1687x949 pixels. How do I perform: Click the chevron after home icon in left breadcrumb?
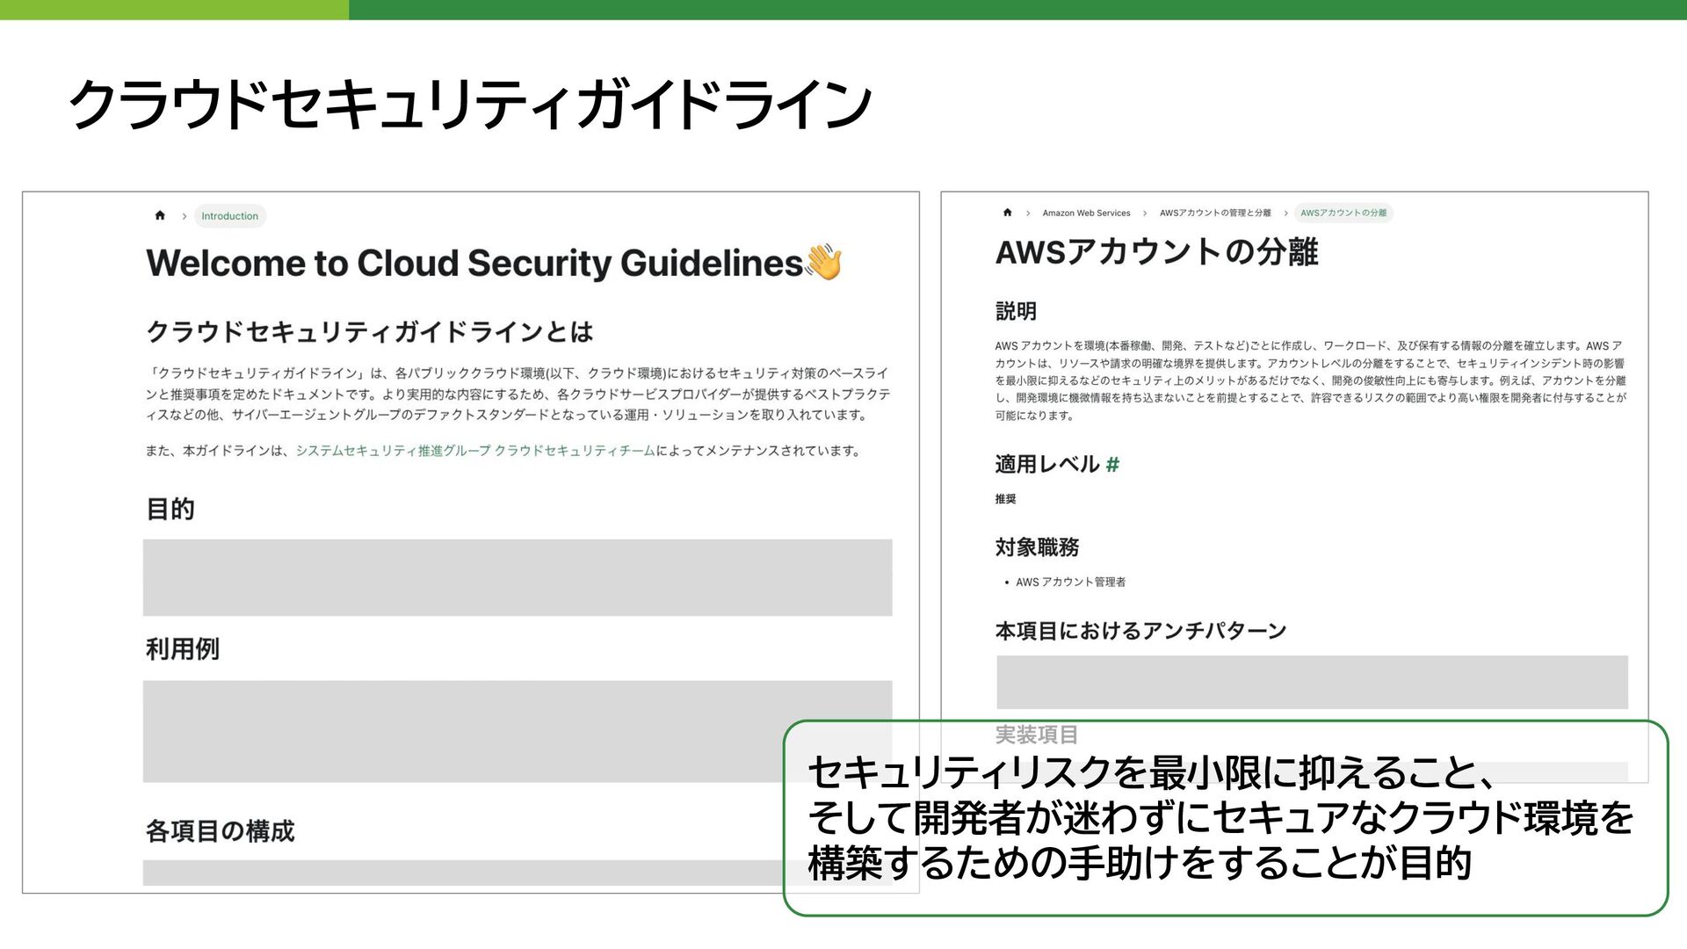[x=185, y=216]
